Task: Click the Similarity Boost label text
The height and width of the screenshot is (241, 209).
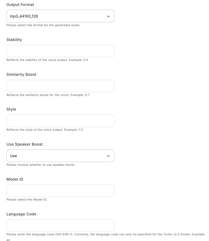Action: pos(21,75)
